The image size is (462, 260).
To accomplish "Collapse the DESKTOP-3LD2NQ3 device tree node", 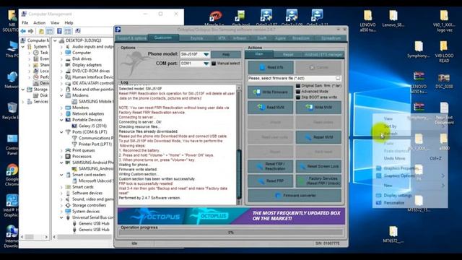I will 55,40.
